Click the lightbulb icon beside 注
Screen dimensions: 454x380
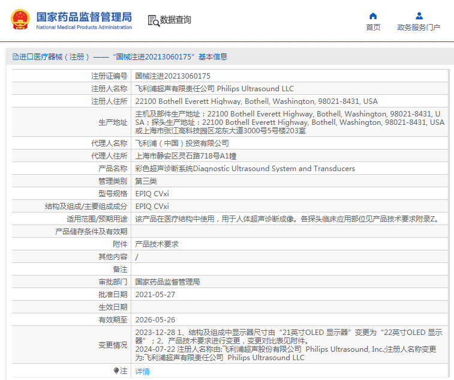click(116, 371)
